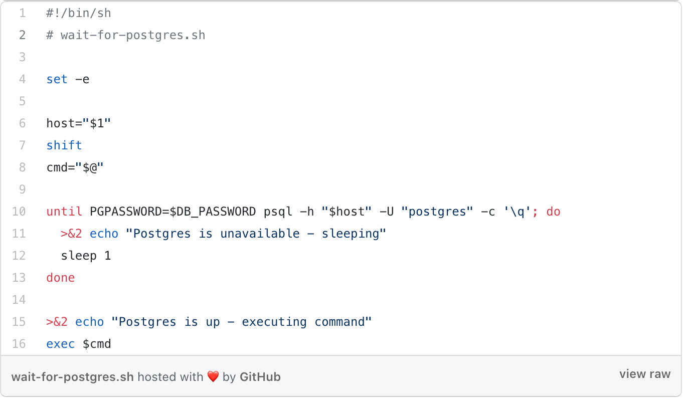The image size is (686, 399).
Task: Select line number 4
Action: point(22,80)
